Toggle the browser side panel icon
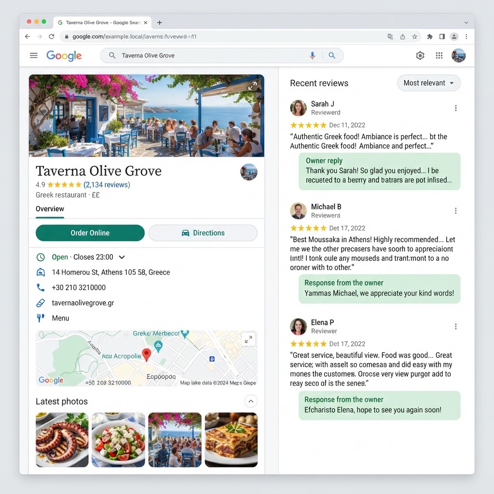The height and width of the screenshot is (494, 494). pyautogui.click(x=442, y=37)
